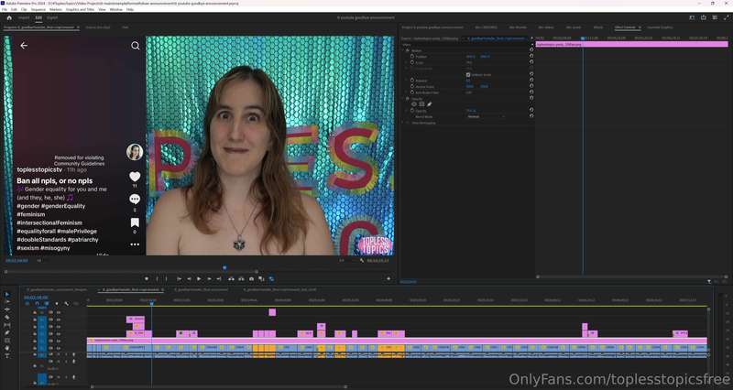Open the Sequence menu
The height and width of the screenshot is (390, 733).
tap(38, 9)
